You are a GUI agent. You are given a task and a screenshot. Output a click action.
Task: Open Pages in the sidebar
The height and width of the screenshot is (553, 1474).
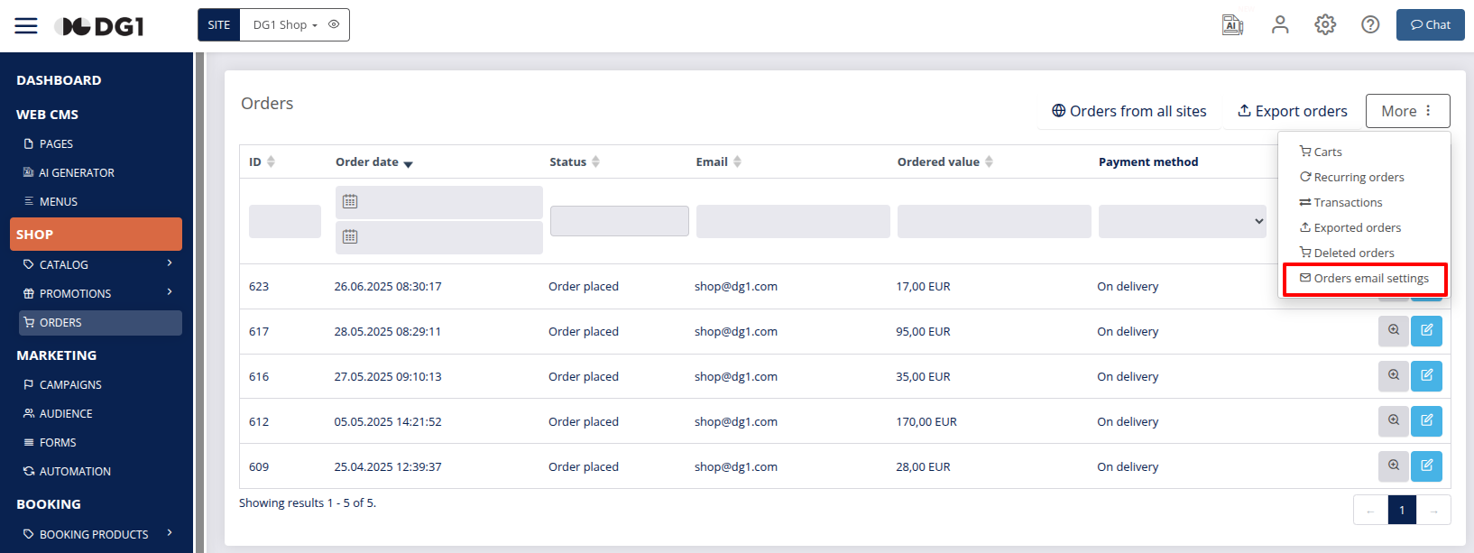(x=56, y=143)
